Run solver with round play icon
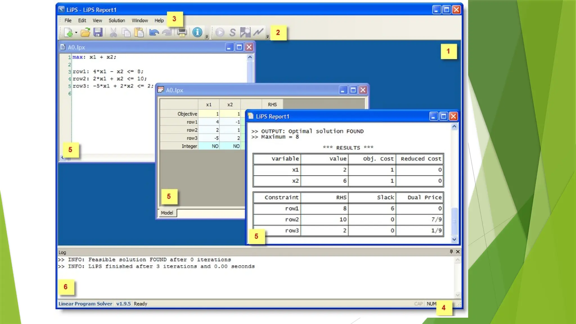The height and width of the screenshot is (324, 576). click(220, 33)
